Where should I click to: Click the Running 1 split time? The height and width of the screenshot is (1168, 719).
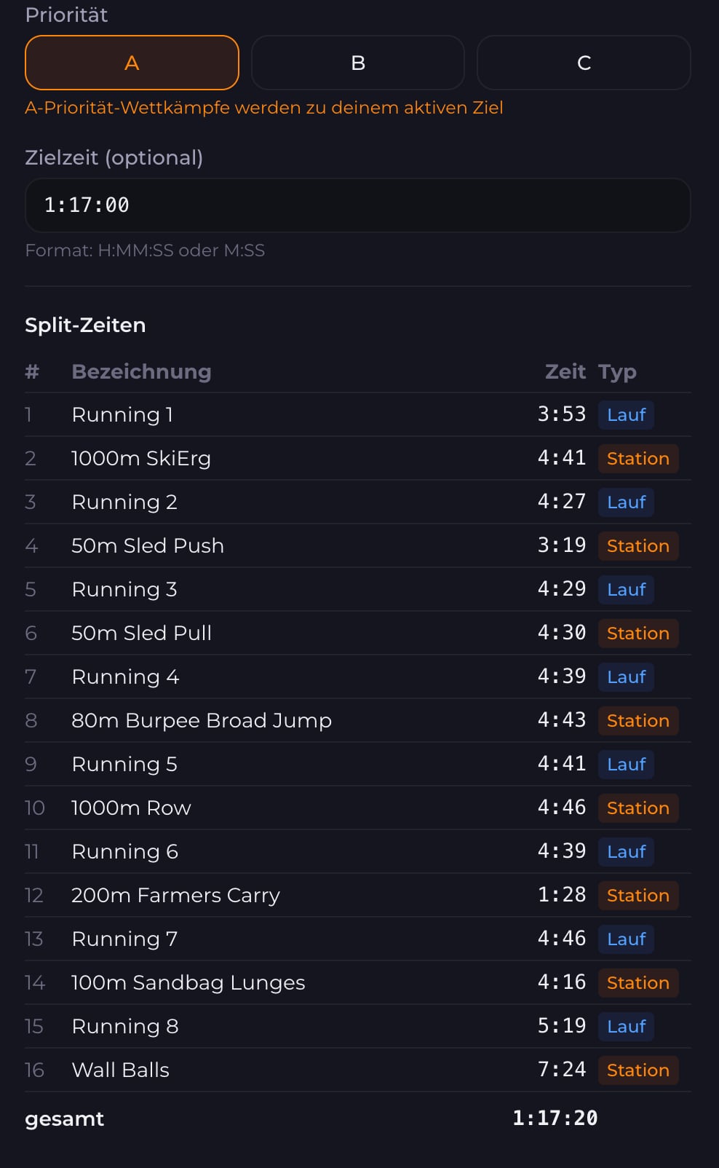pyautogui.click(x=561, y=414)
